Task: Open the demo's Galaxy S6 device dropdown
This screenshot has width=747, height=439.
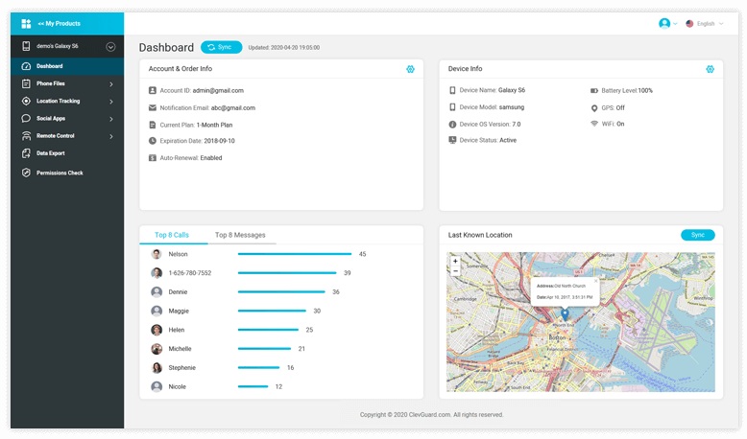Action: pyautogui.click(x=110, y=47)
